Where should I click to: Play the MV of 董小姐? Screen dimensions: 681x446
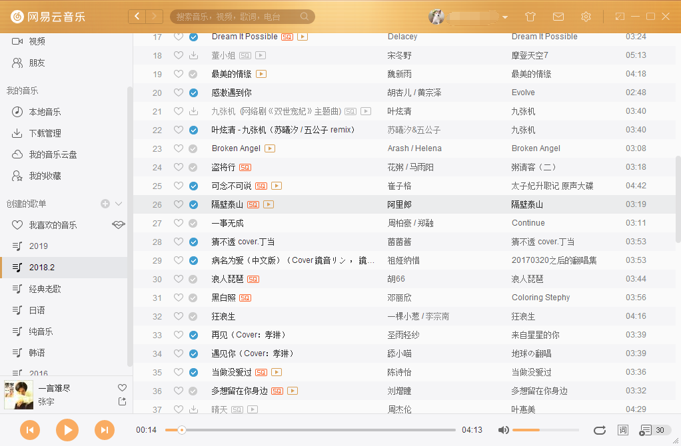click(x=261, y=55)
